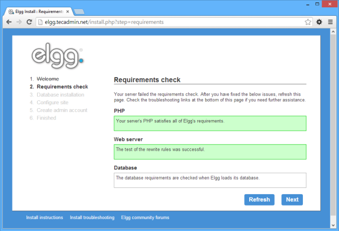The width and height of the screenshot is (339, 231).
Task: Select the Elgg Install browser tab
Action: coord(37,11)
